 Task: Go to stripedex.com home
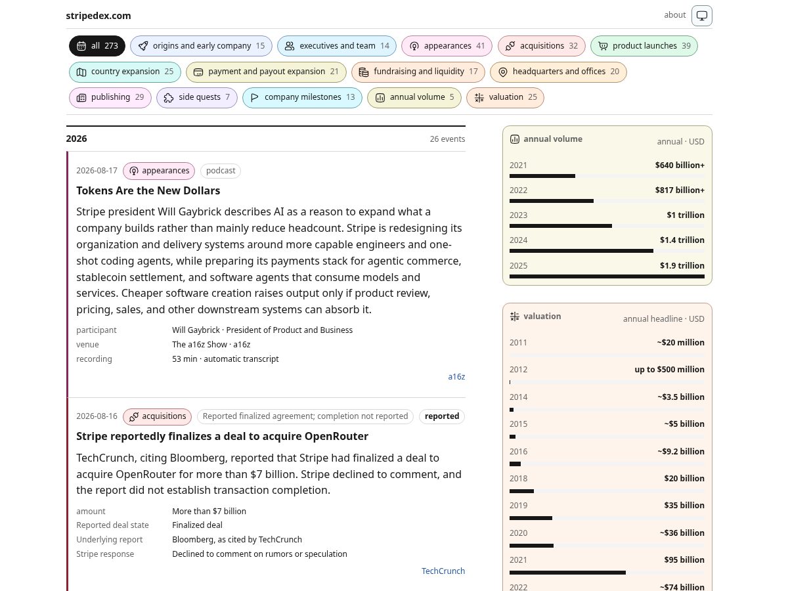pyautogui.click(x=98, y=16)
